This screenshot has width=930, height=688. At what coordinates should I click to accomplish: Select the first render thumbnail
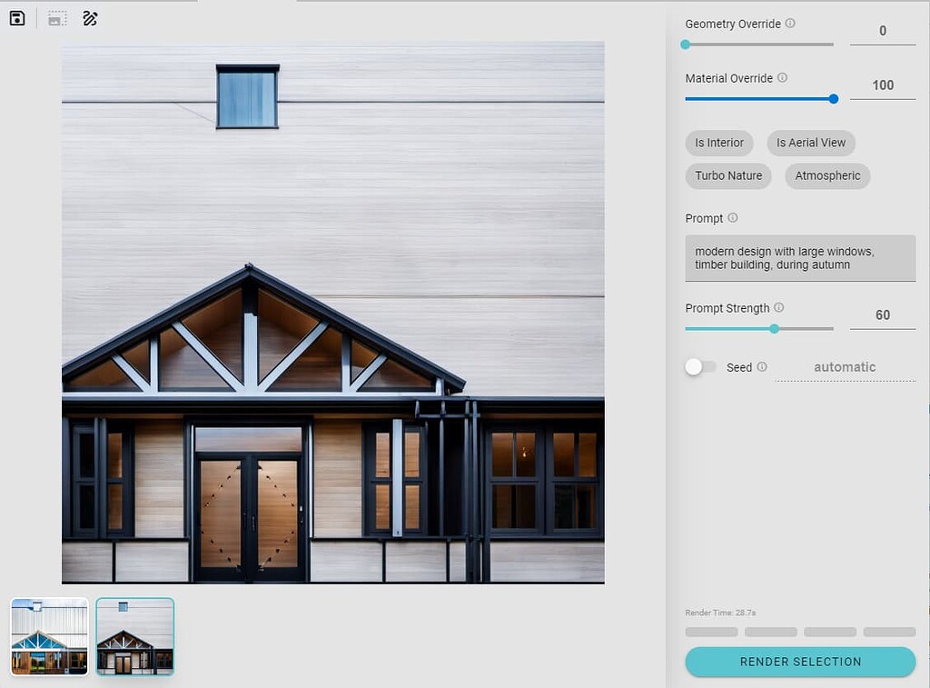click(x=49, y=636)
